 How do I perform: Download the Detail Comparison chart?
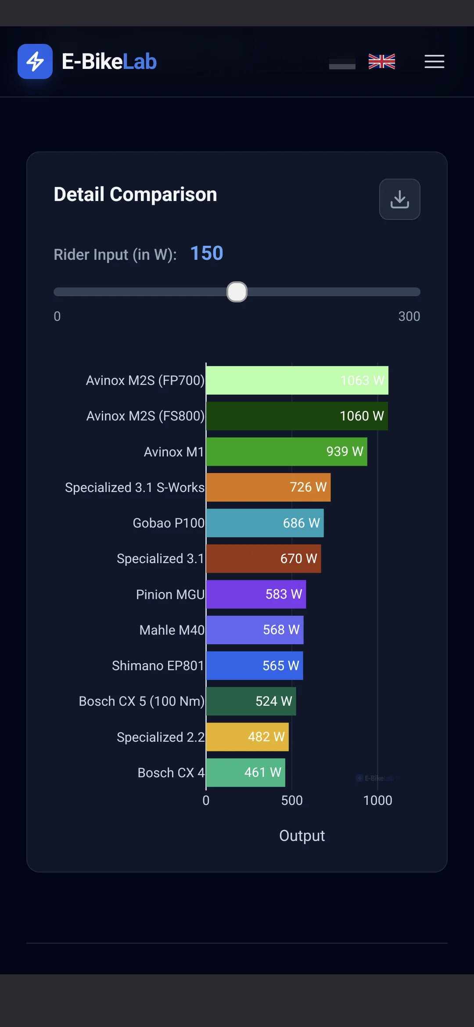(x=400, y=199)
